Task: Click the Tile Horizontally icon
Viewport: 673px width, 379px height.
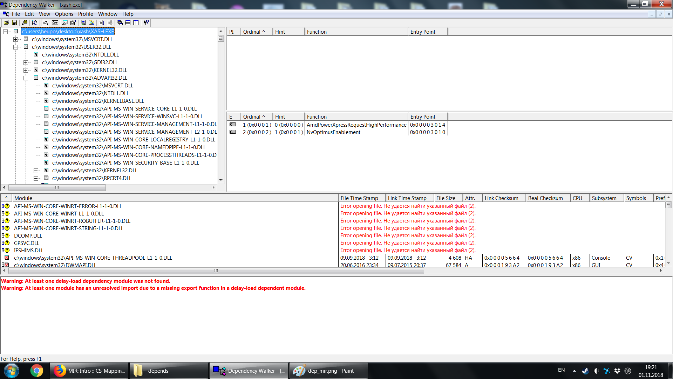Action: pyautogui.click(x=128, y=22)
